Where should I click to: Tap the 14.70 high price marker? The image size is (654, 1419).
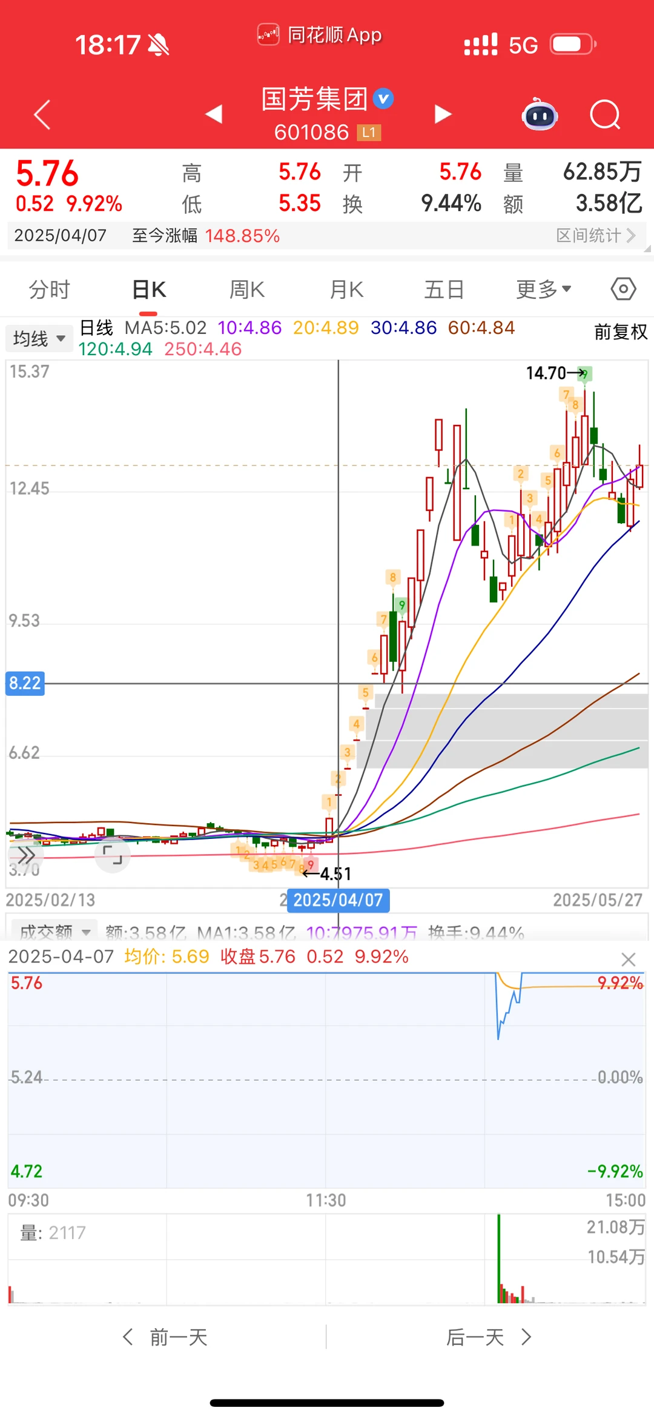(546, 373)
